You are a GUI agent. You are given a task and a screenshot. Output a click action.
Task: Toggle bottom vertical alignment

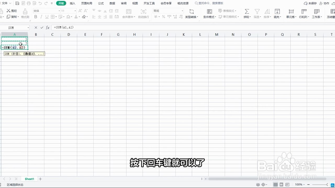105,11
